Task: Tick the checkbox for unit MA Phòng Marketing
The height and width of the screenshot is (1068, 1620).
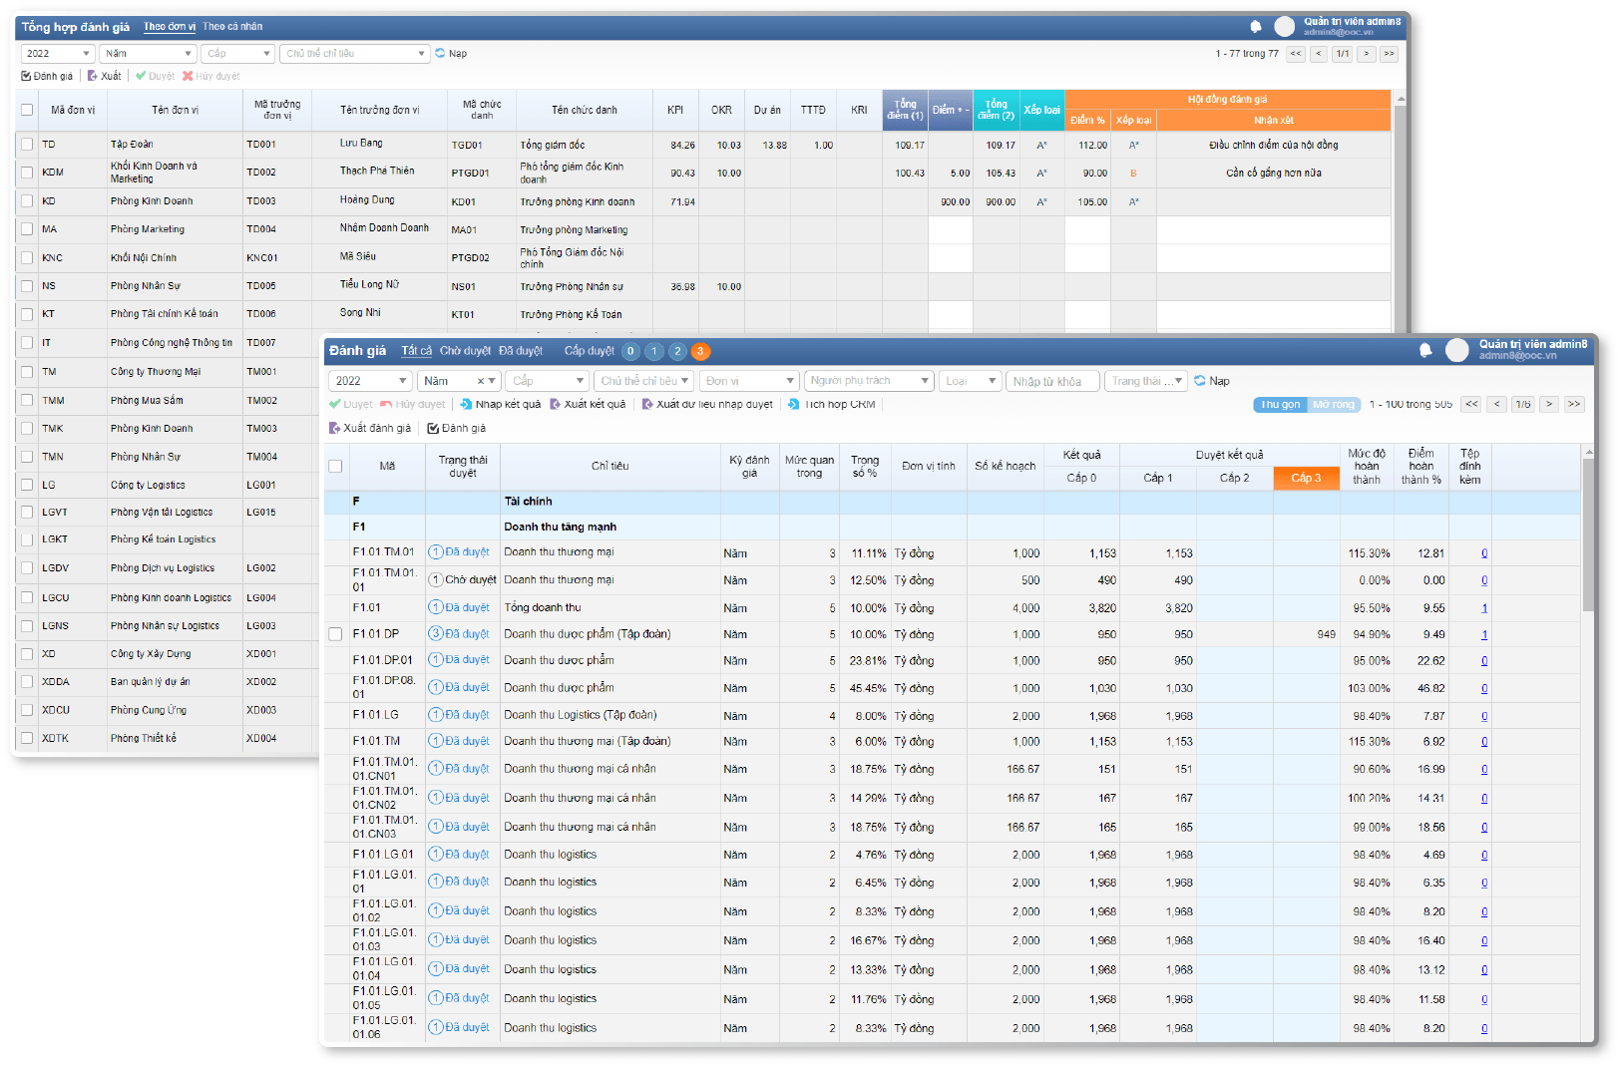Action: [27, 229]
